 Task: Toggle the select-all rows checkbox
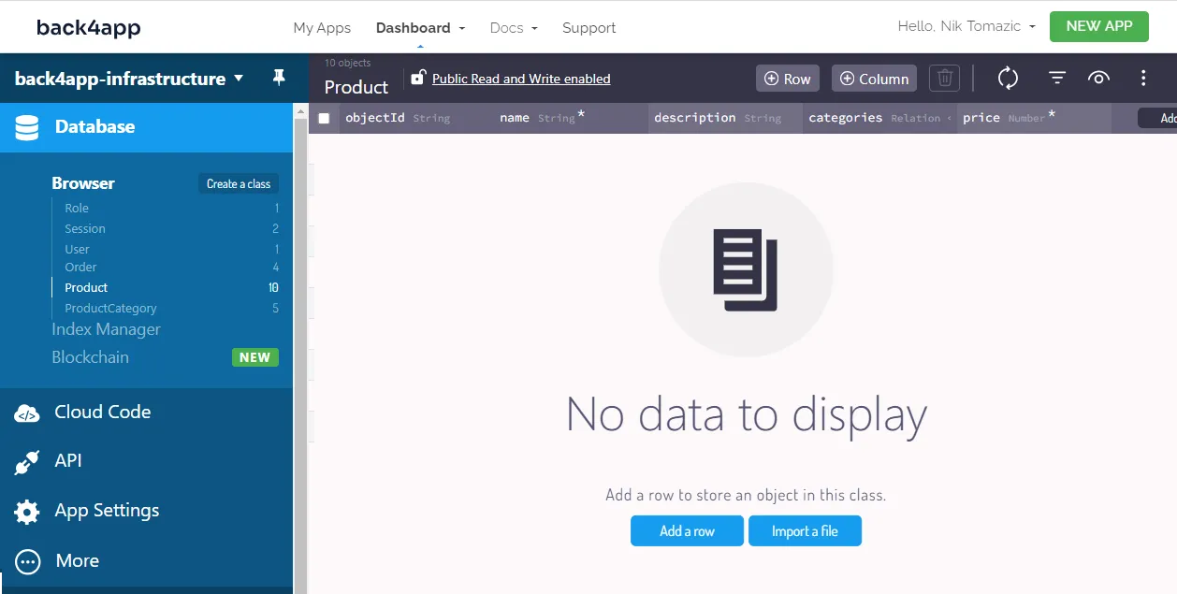323,118
